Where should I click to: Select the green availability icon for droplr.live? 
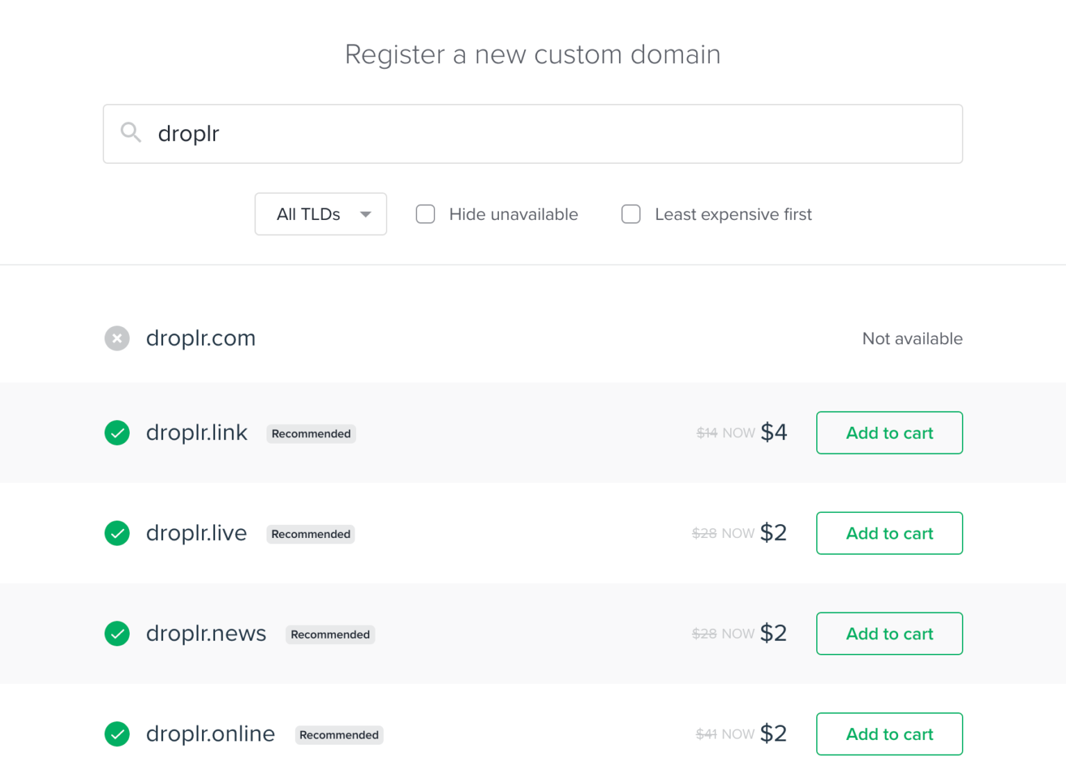click(x=117, y=533)
